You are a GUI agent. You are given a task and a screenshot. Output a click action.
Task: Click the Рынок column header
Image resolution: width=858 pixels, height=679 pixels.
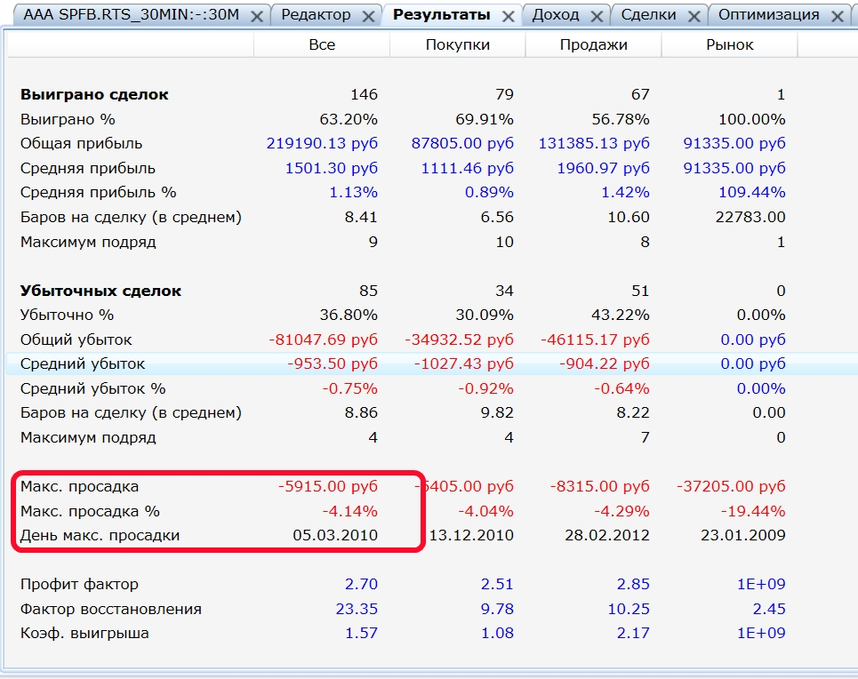729,44
